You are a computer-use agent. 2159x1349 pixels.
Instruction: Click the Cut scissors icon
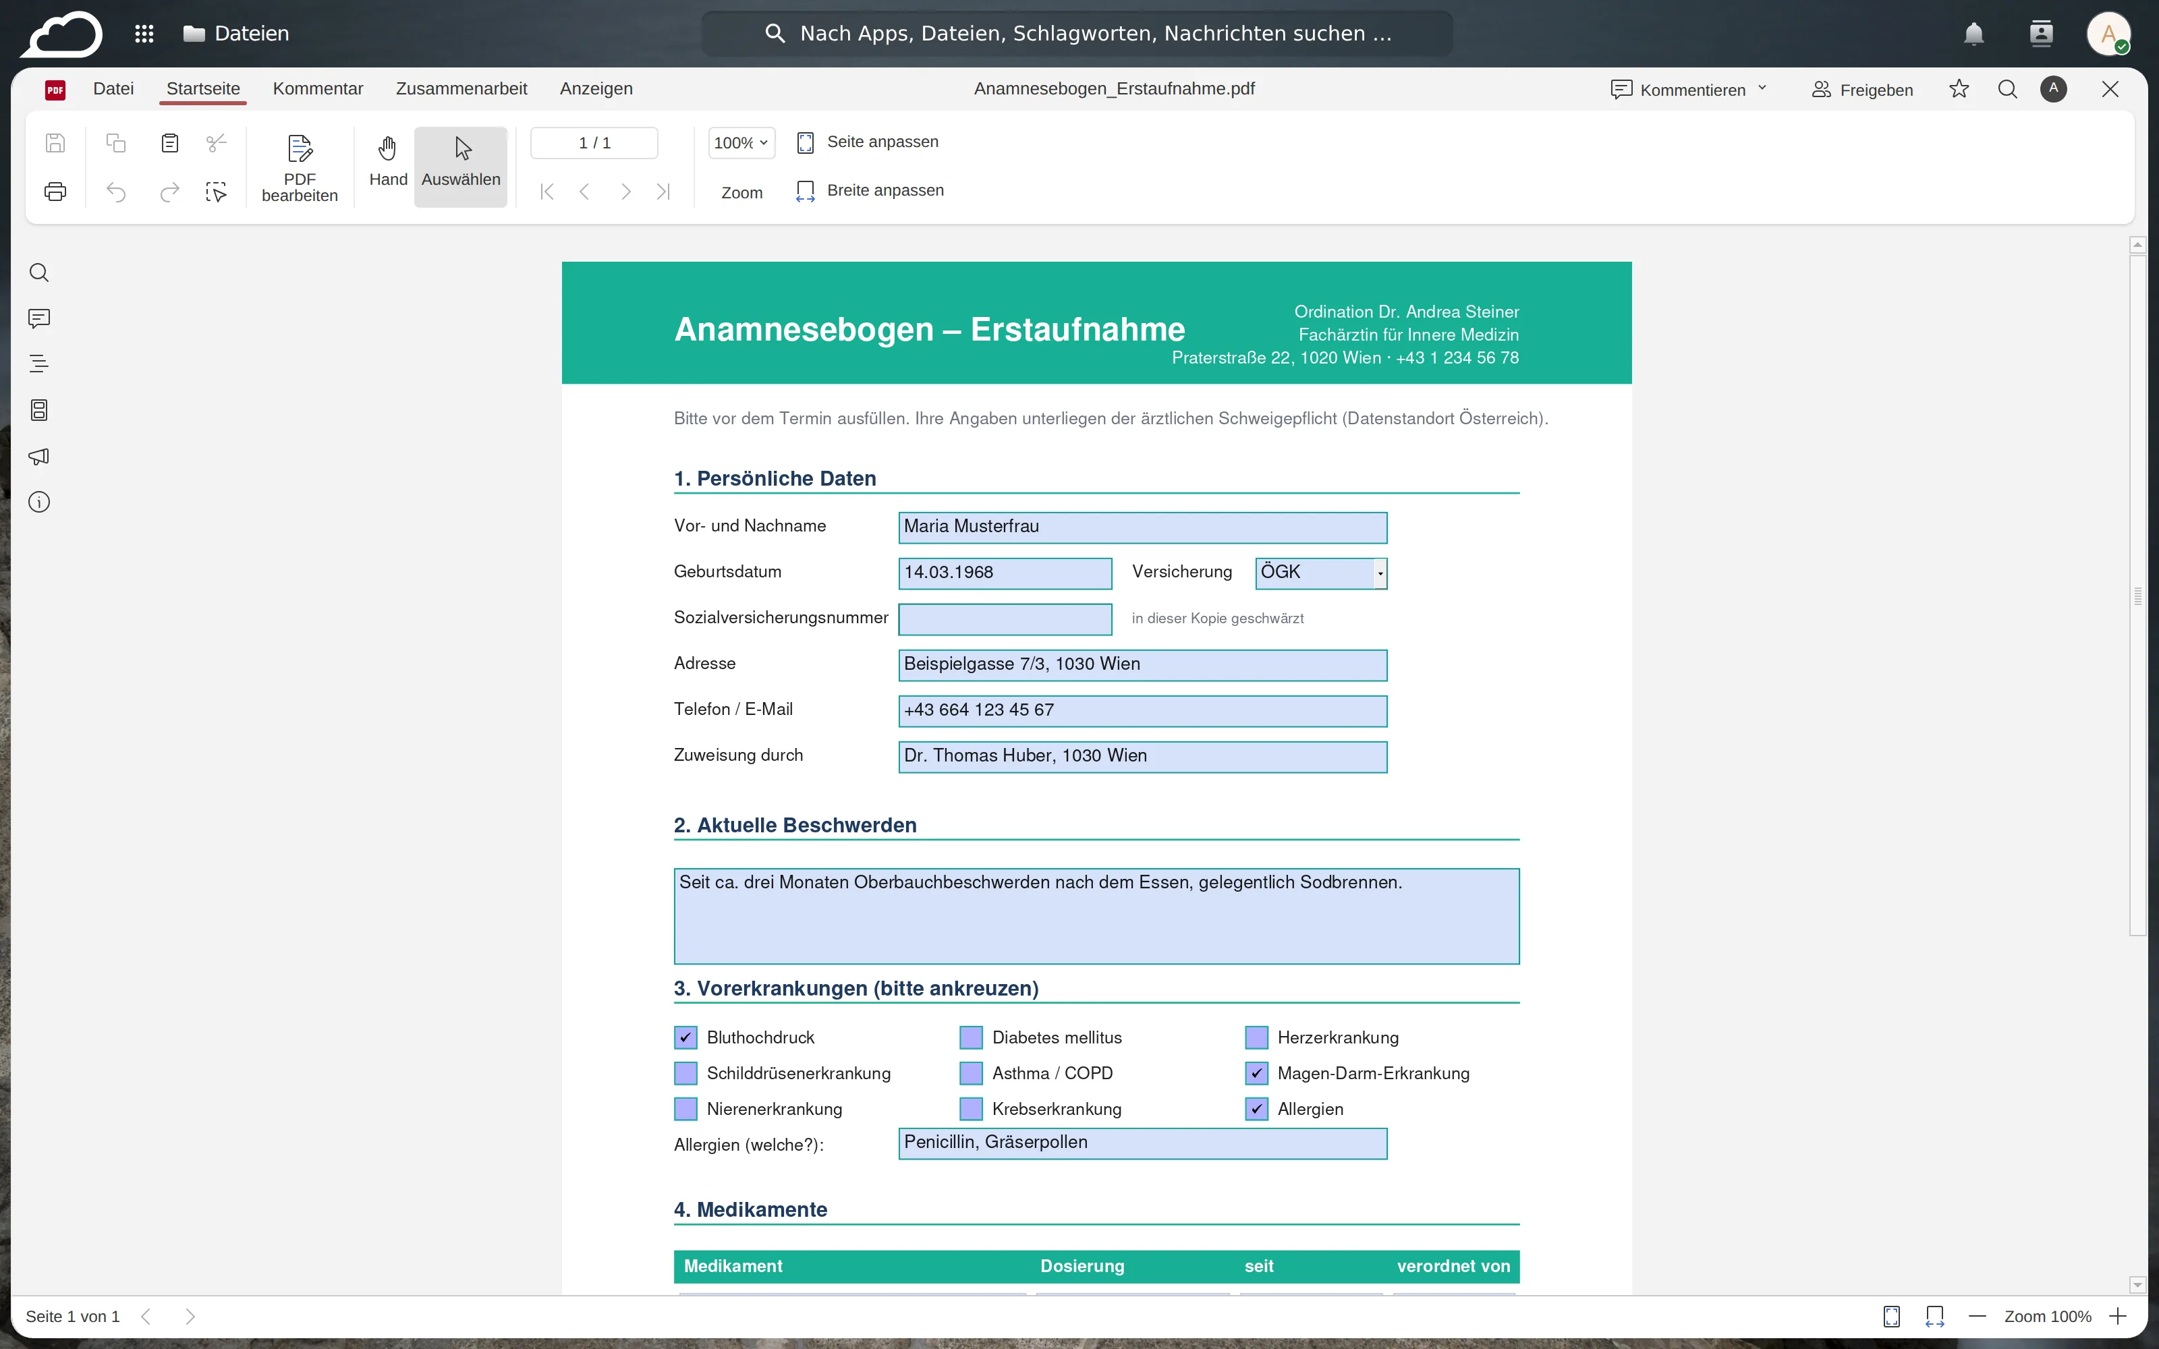[x=216, y=143]
